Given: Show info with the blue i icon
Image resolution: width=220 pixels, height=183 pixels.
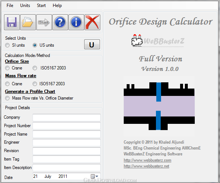Looking at the screenshot, I should click(77, 22).
